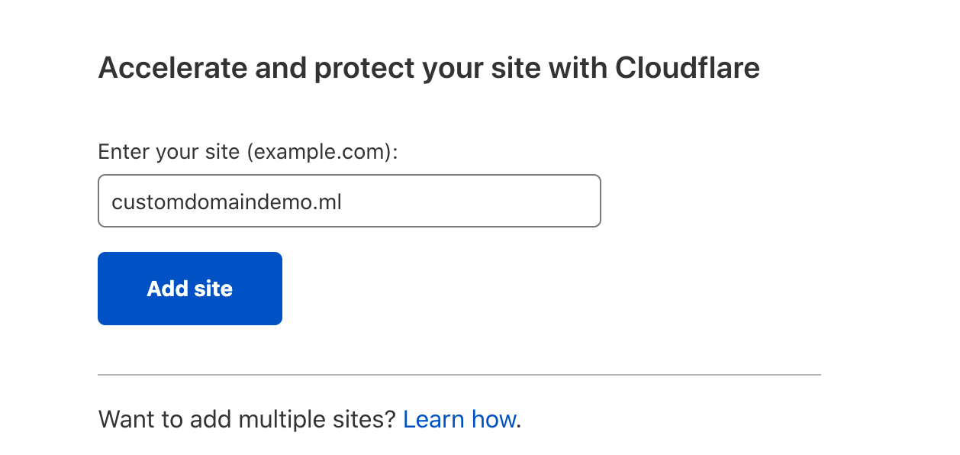Click the Add site button
The height and width of the screenshot is (455, 960).
pos(190,289)
